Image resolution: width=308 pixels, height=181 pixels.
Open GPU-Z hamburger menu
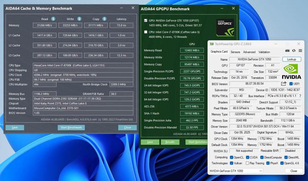(x=300, y=50)
